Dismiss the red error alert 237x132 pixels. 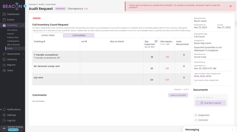(231, 6)
